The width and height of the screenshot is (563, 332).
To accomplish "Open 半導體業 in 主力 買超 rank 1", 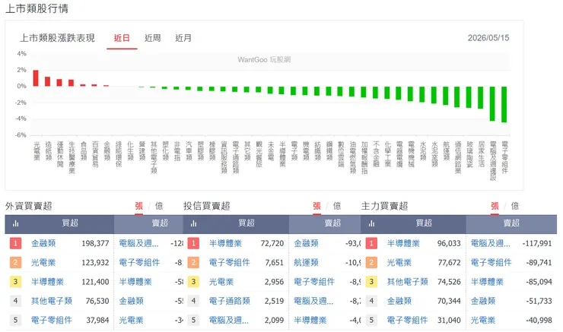I will [403, 243].
